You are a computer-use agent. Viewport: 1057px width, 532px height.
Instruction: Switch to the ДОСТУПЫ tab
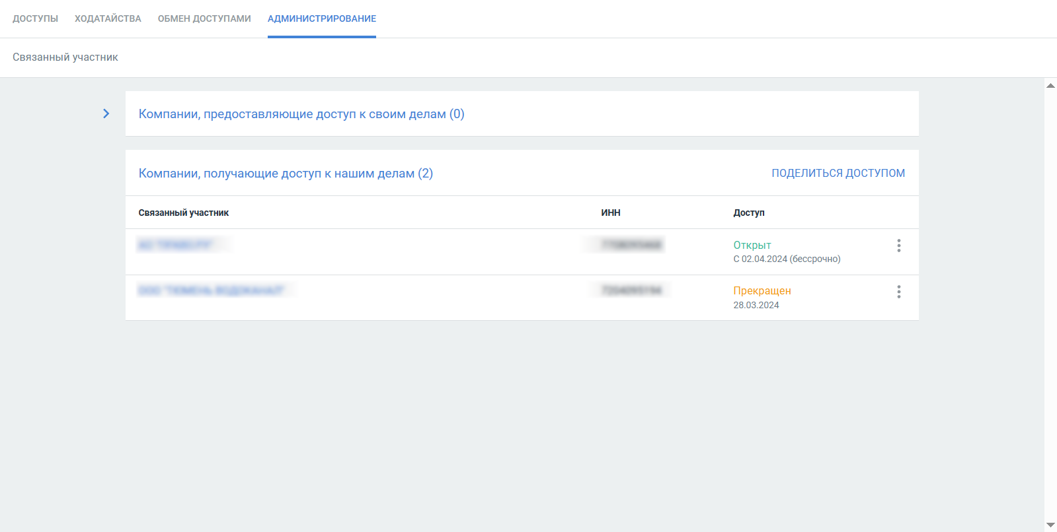(x=35, y=18)
